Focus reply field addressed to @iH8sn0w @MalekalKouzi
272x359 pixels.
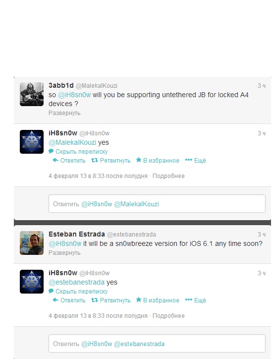[157, 203]
